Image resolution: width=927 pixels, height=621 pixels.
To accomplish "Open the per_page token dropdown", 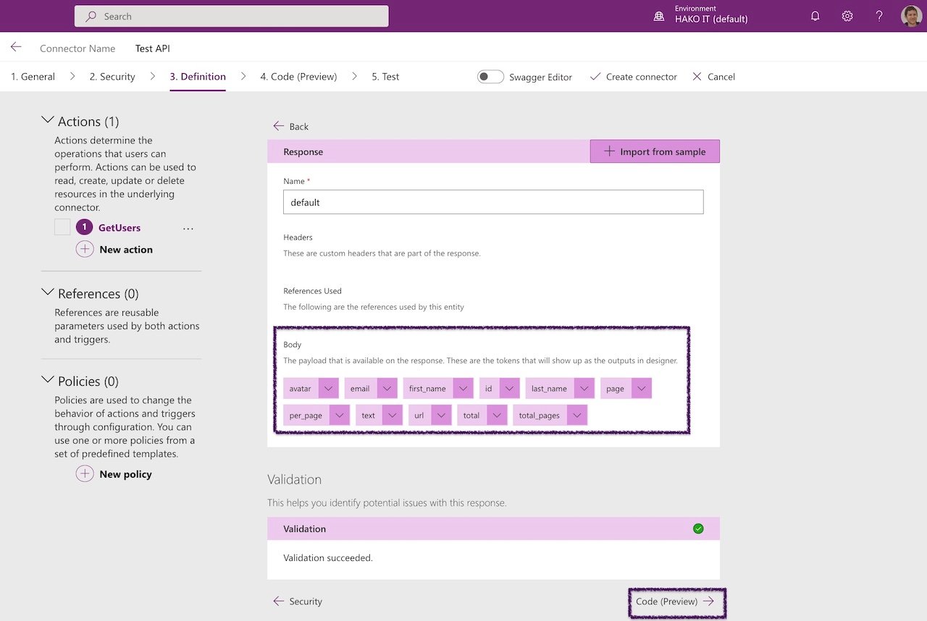I will click(x=339, y=415).
